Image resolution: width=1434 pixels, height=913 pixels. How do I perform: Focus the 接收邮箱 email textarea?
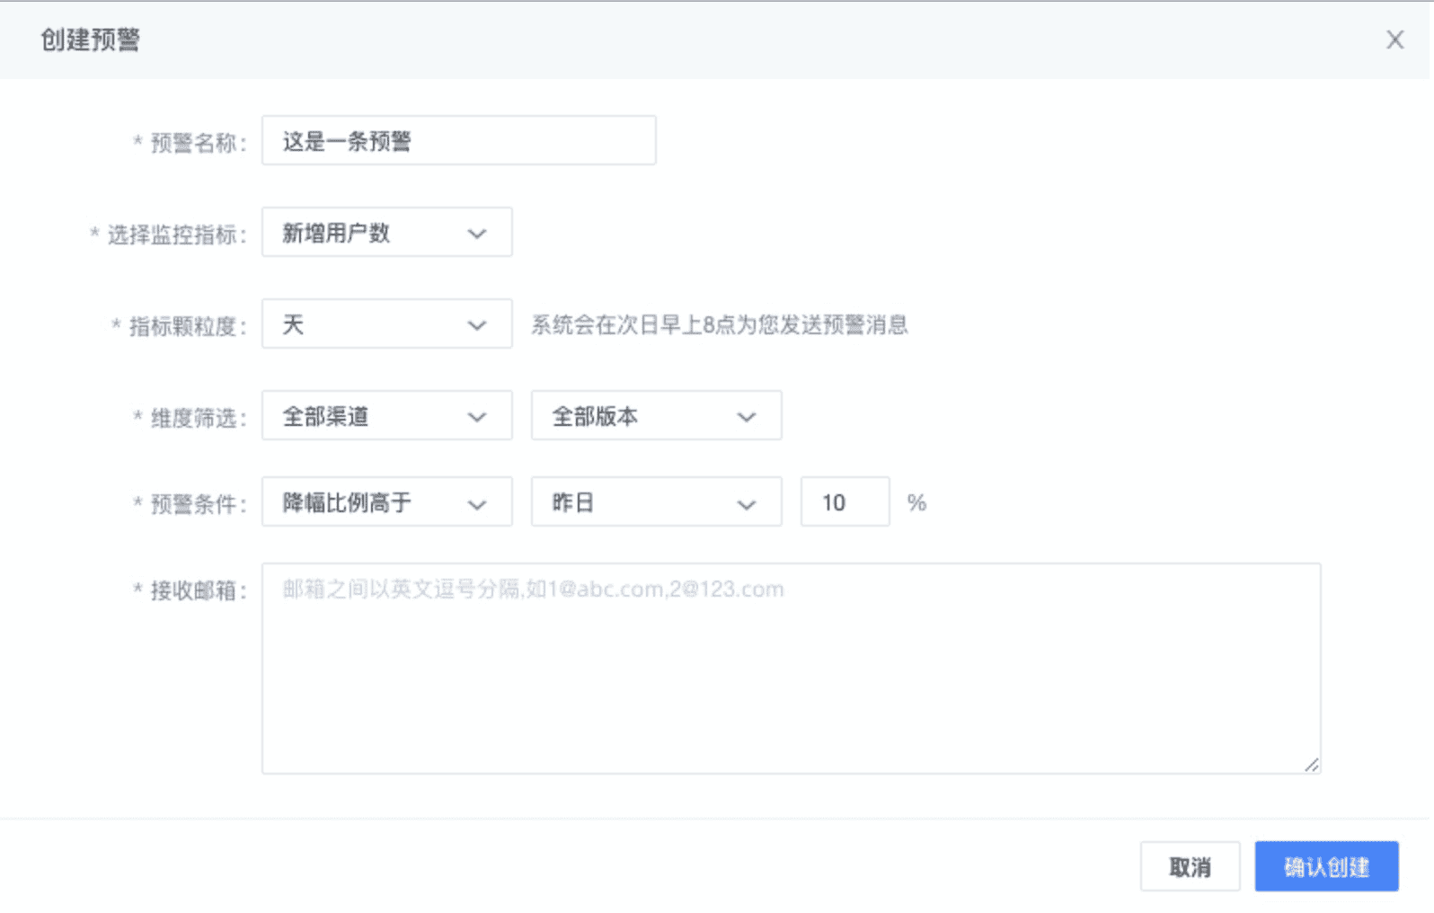[791, 669]
